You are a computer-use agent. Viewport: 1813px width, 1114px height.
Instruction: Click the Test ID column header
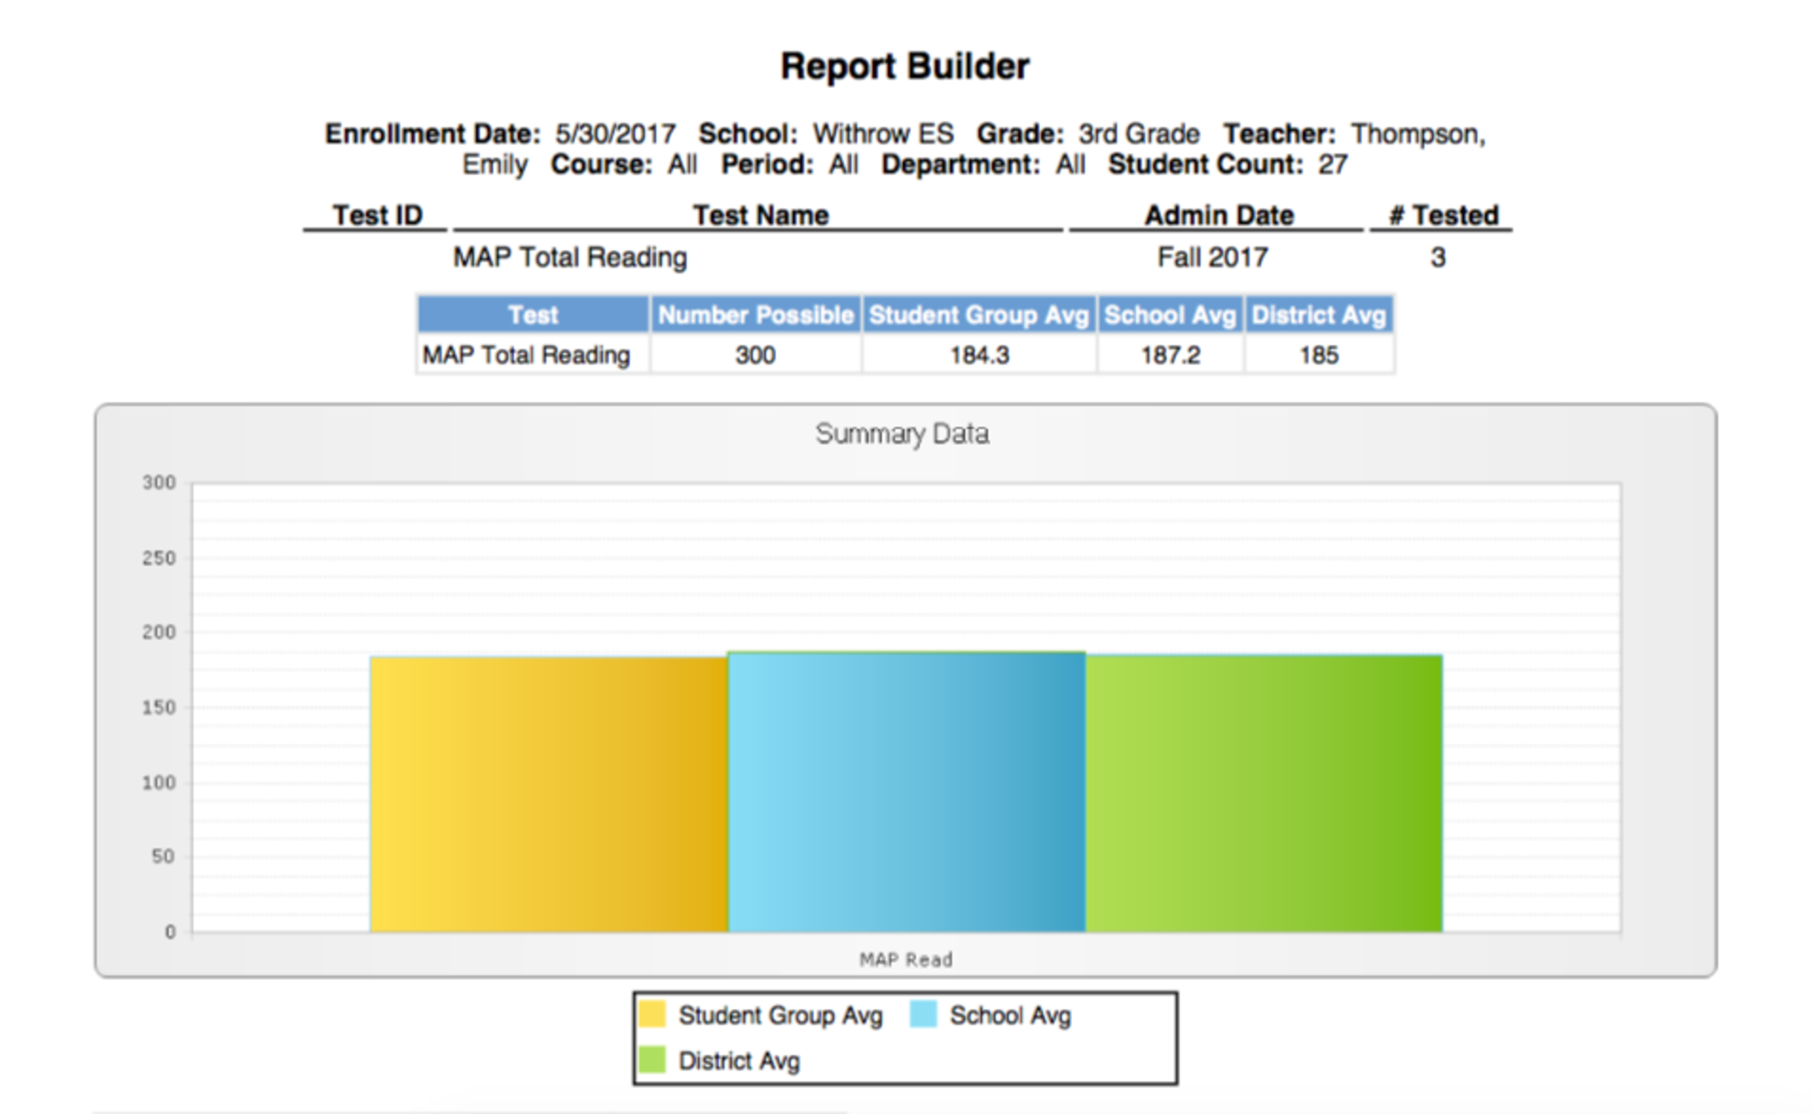[377, 215]
